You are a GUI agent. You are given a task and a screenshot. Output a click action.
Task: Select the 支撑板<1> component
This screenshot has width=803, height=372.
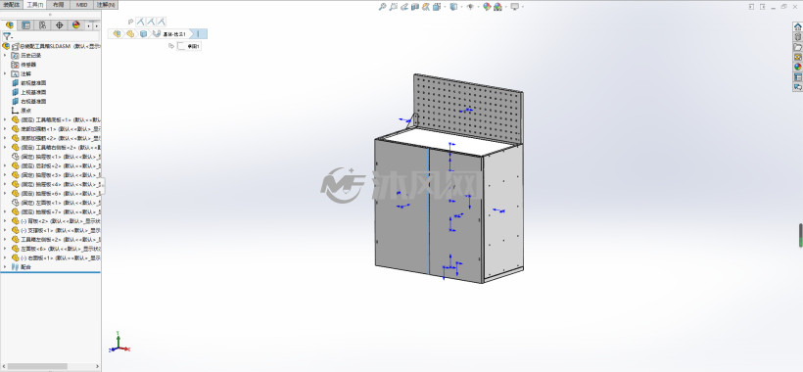[57, 230]
